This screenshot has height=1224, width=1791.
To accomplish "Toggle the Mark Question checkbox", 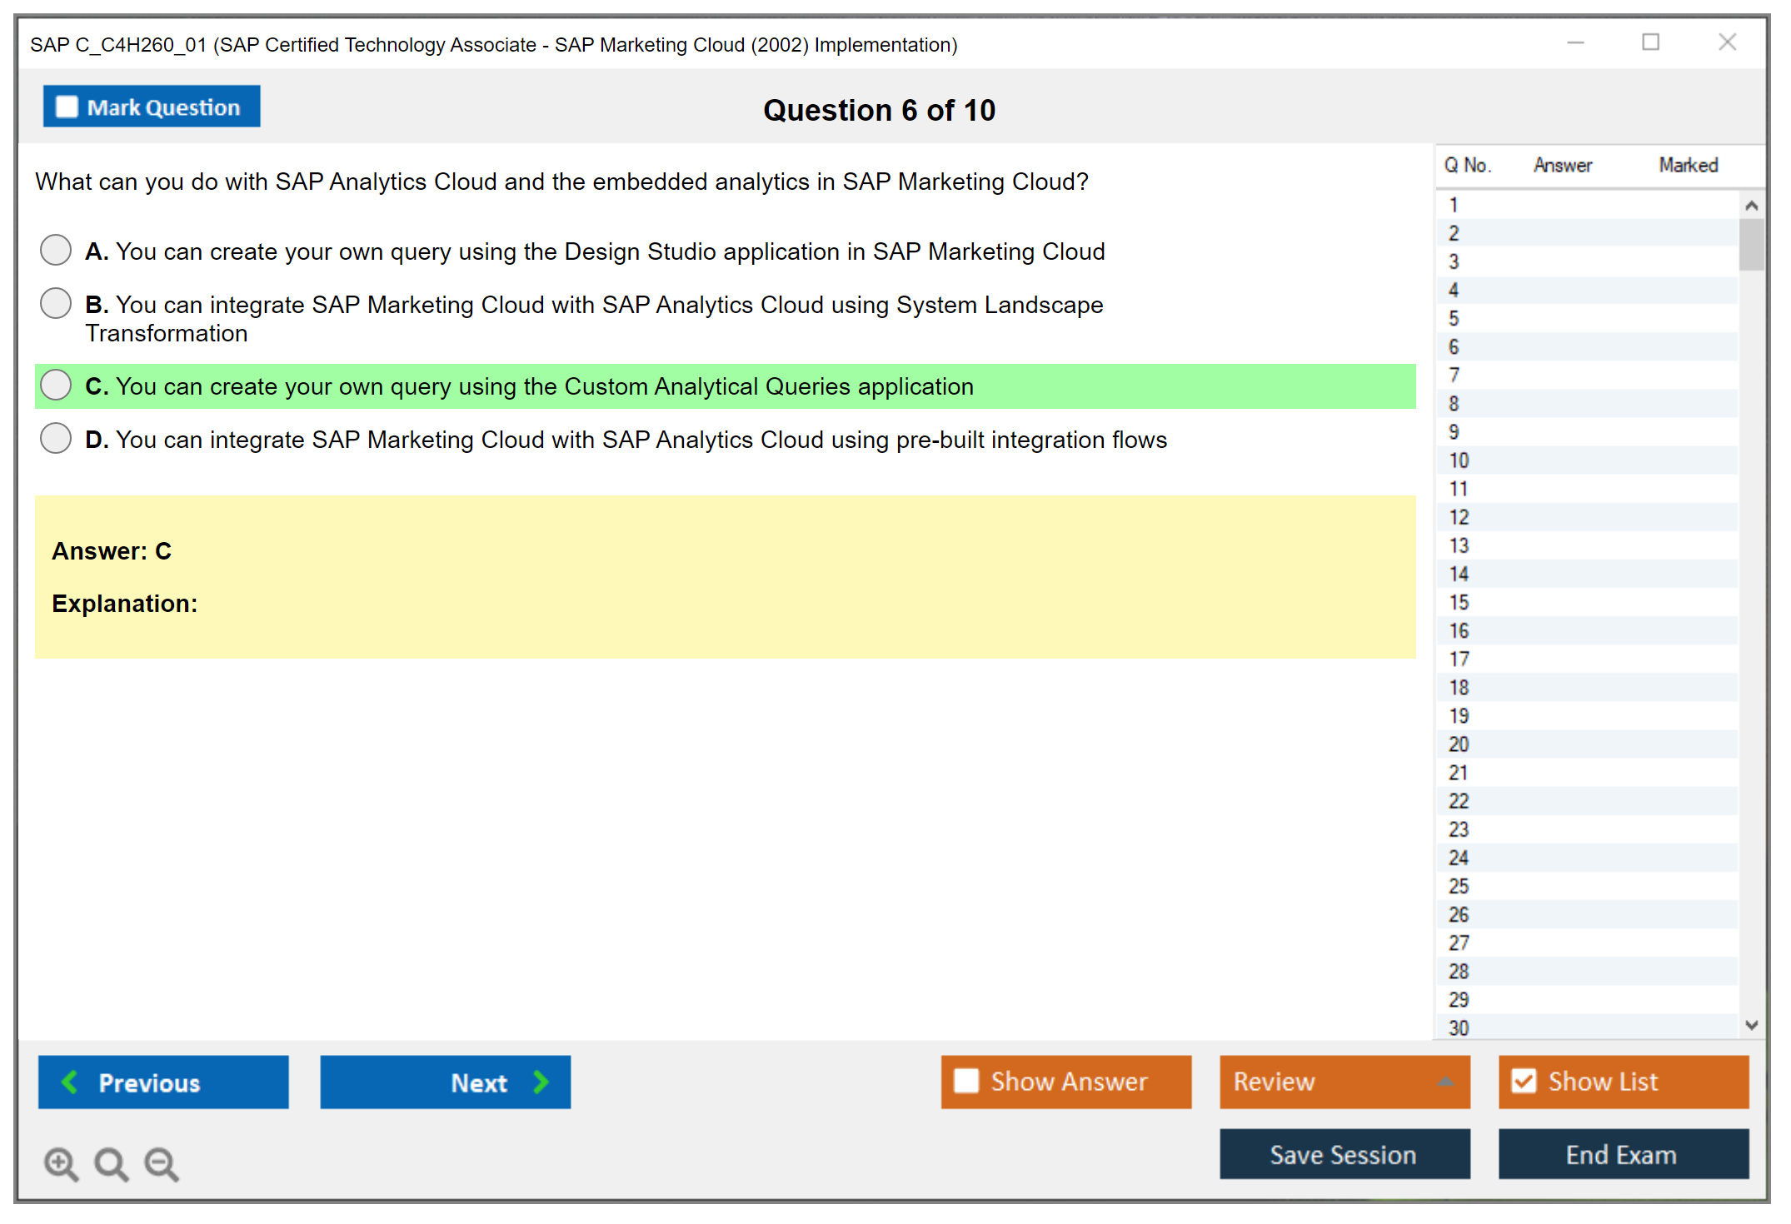I will (67, 107).
